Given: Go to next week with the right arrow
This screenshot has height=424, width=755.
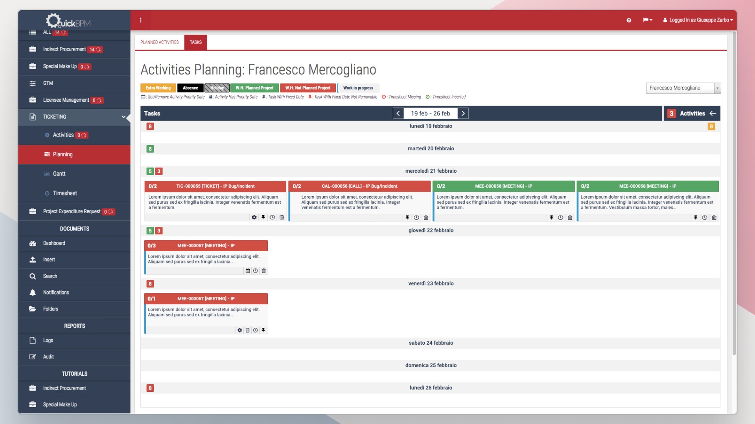Looking at the screenshot, I should tap(463, 113).
